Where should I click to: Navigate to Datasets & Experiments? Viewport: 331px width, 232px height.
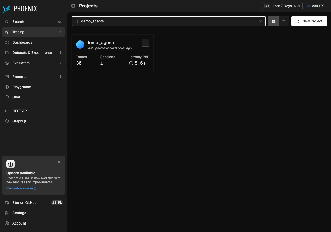tap(34, 53)
